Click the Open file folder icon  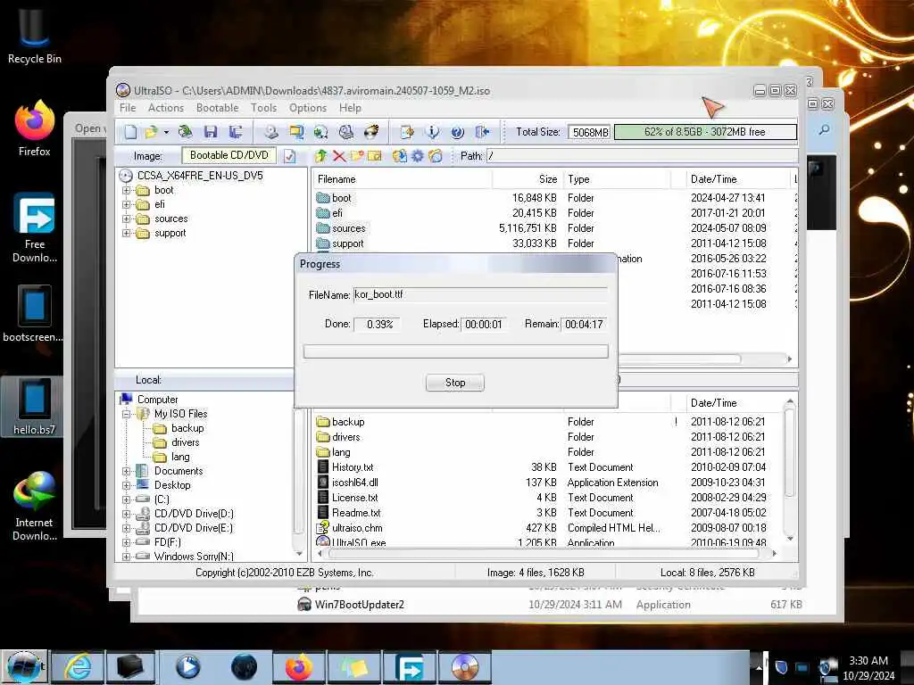tap(152, 132)
